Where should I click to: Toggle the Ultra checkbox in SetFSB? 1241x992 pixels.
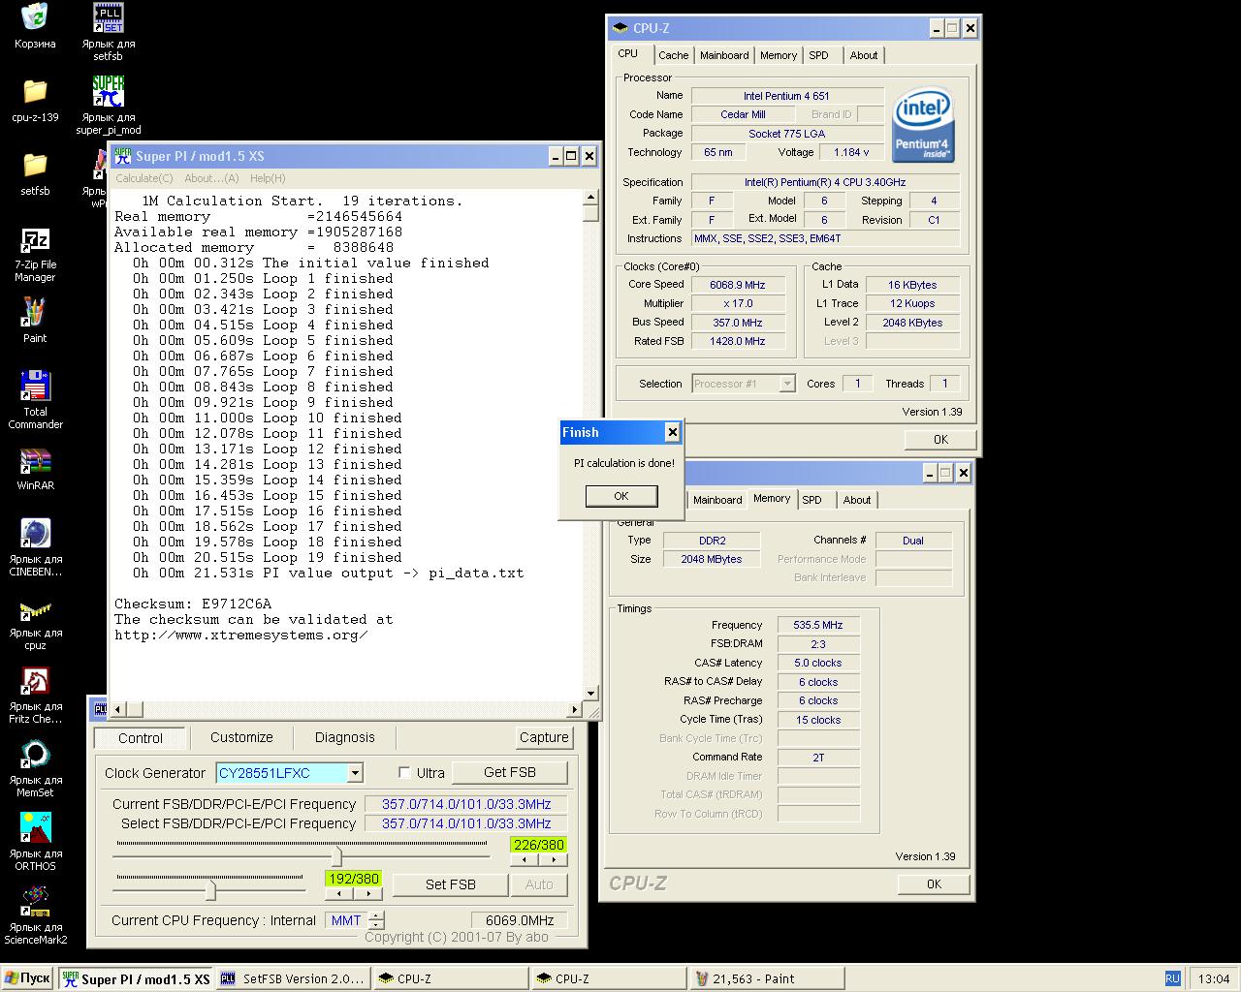point(404,773)
